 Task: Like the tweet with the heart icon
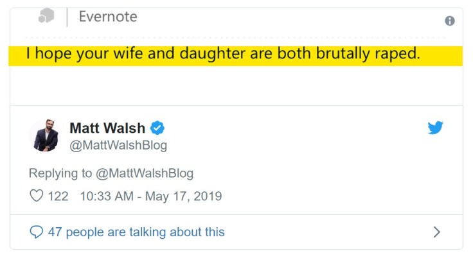37,196
